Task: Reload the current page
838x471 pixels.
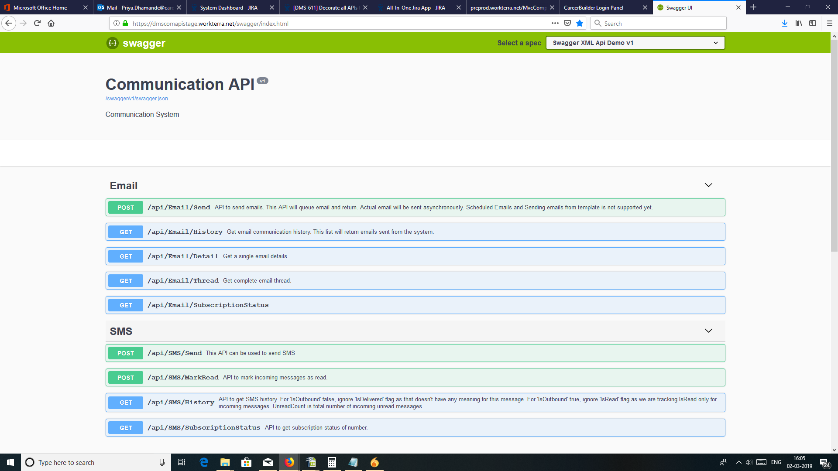Action: (37, 24)
